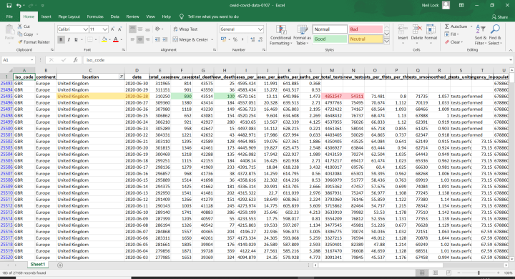Open the File tab
The image size is (515, 279).
(9, 16)
